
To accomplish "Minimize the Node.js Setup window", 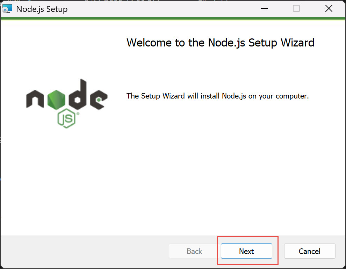I will 264,9.
